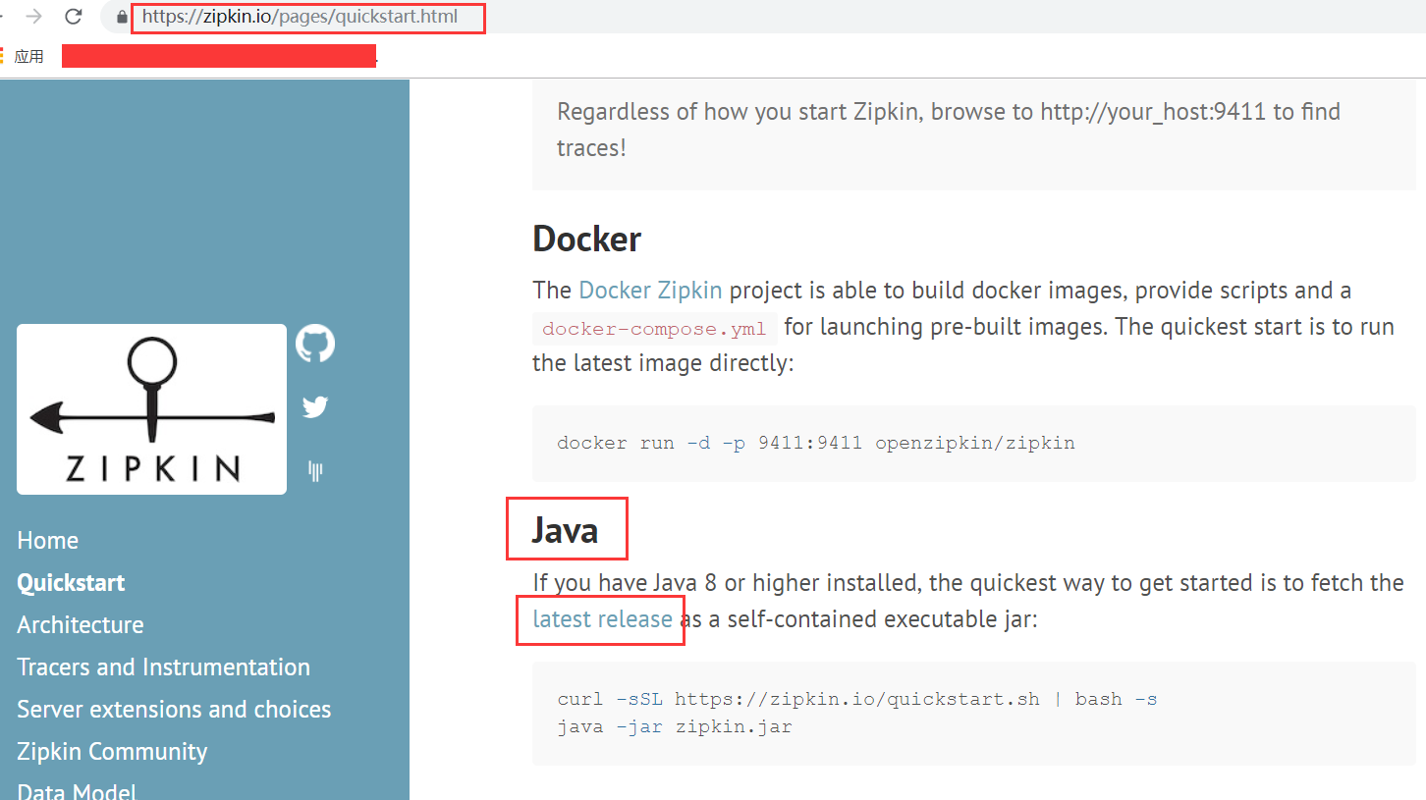This screenshot has height=800, width=1426.
Task: Follow the Docker Zipkin link
Action: (x=650, y=291)
